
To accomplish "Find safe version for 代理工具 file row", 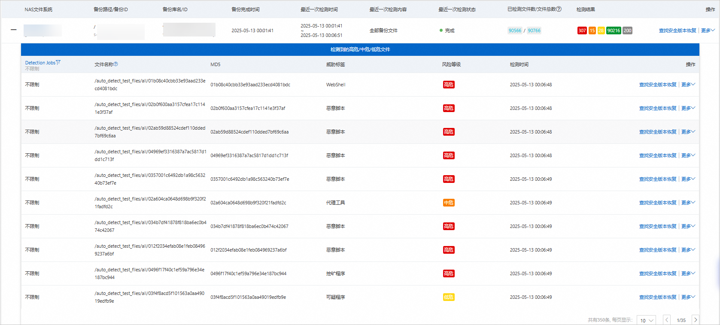I will click(658, 203).
